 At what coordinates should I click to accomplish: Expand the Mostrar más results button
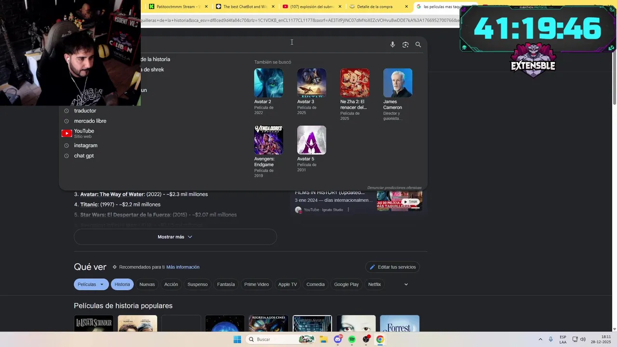tap(175, 237)
